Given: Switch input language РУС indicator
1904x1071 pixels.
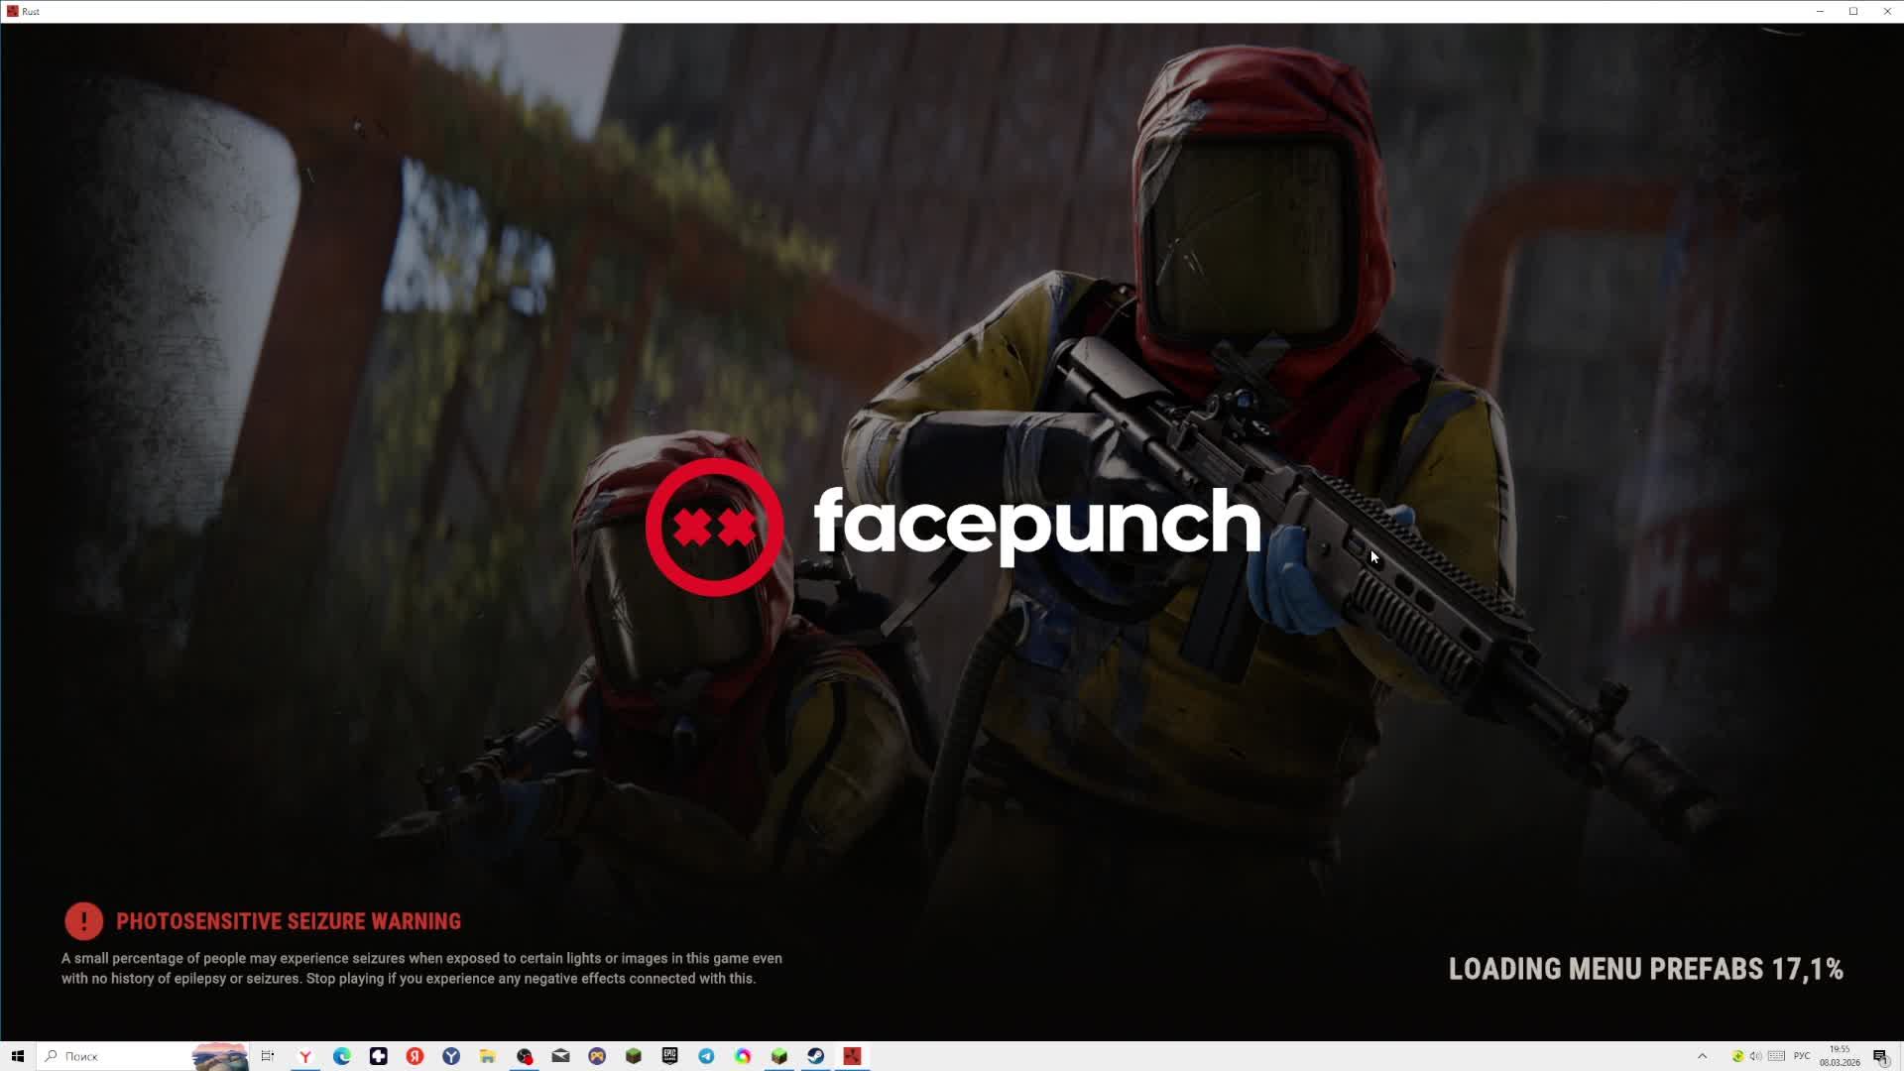Looking at the screenshot, I should 1802,1056.
